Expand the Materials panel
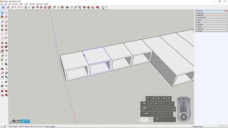Viewport: 228px width, 128px height. click(211, 15)
